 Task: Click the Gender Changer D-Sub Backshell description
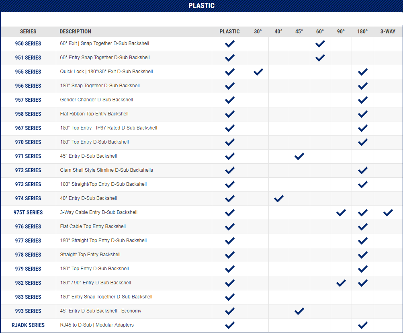[96, 100]
